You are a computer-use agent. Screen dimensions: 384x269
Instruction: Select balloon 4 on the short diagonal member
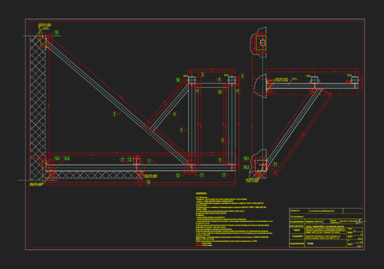(174, 114)
